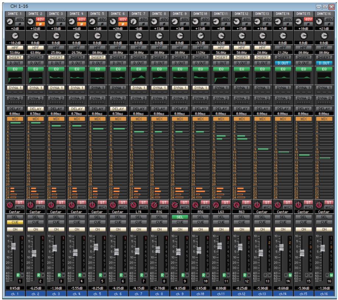338x300 pixels.
Task: Click the fader handle on ch 2
Action: click(x=34, y=253)
